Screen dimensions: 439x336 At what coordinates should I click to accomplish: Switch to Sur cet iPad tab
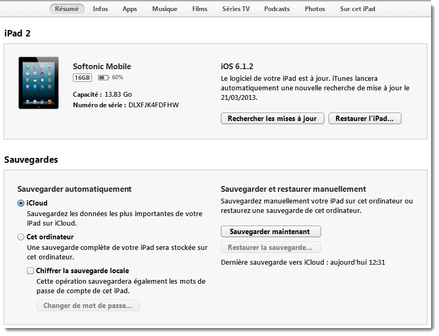tap(358, 9)
